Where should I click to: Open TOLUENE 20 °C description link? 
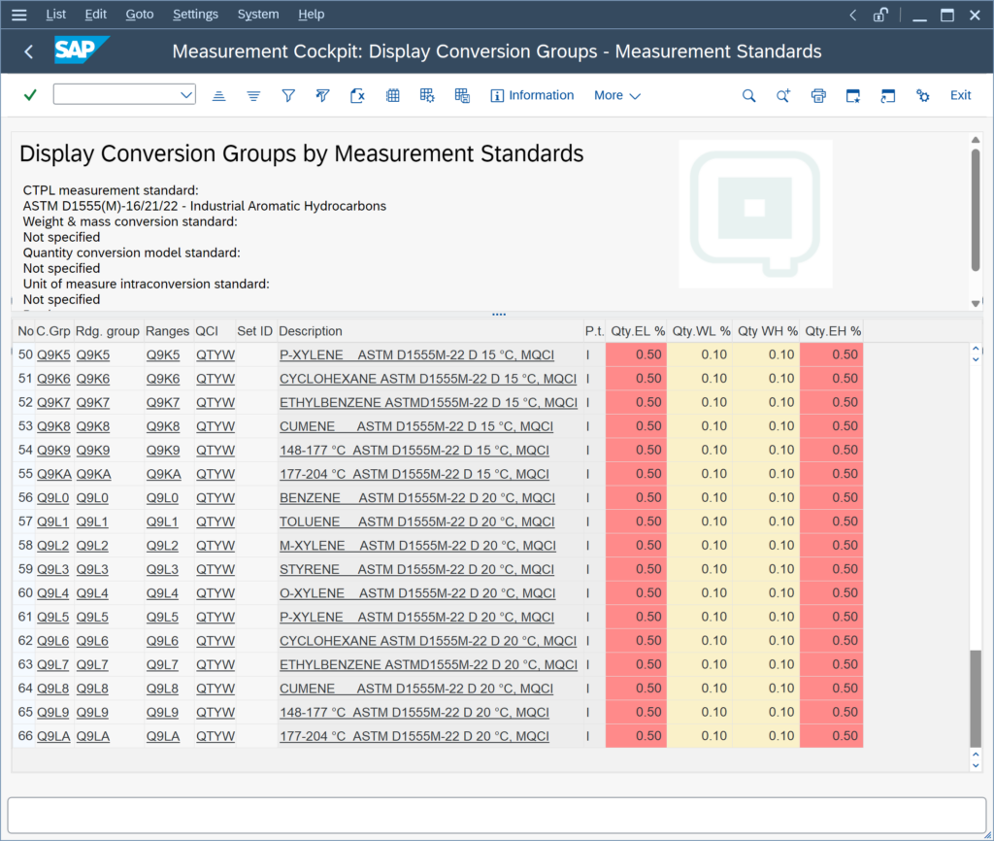417,521
